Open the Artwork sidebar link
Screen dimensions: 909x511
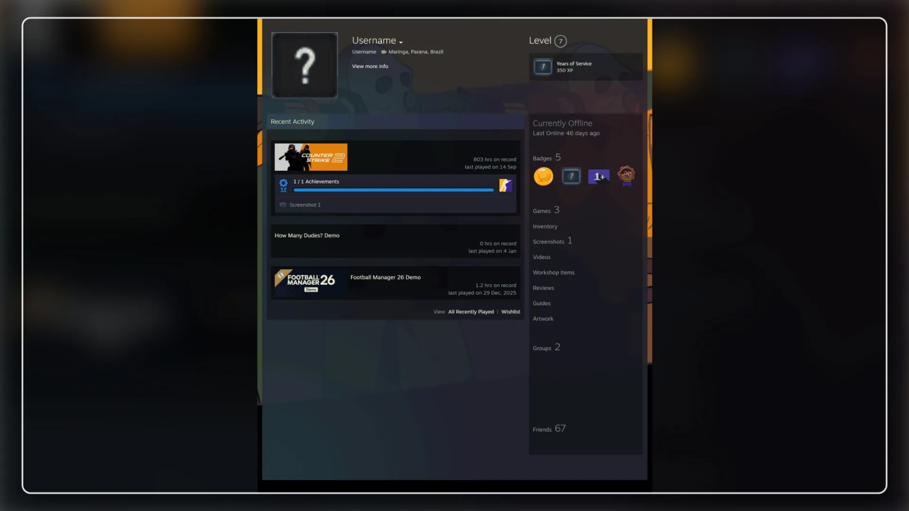(x=543, y=319)
